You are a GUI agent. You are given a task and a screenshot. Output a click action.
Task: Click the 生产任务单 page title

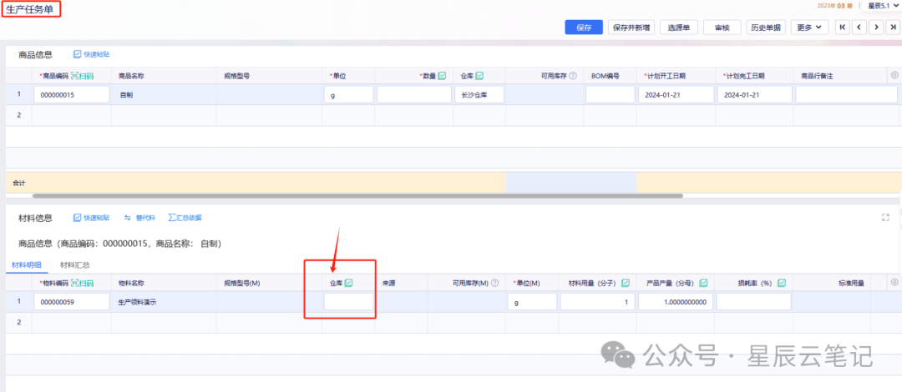point(30,8)
